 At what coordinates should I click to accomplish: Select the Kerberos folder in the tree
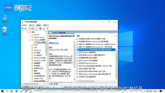(36, 50)
